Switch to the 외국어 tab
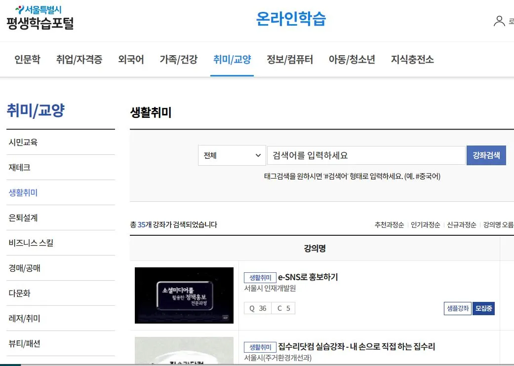This screenshot has width=514, height=366. [x=131, y=59]
